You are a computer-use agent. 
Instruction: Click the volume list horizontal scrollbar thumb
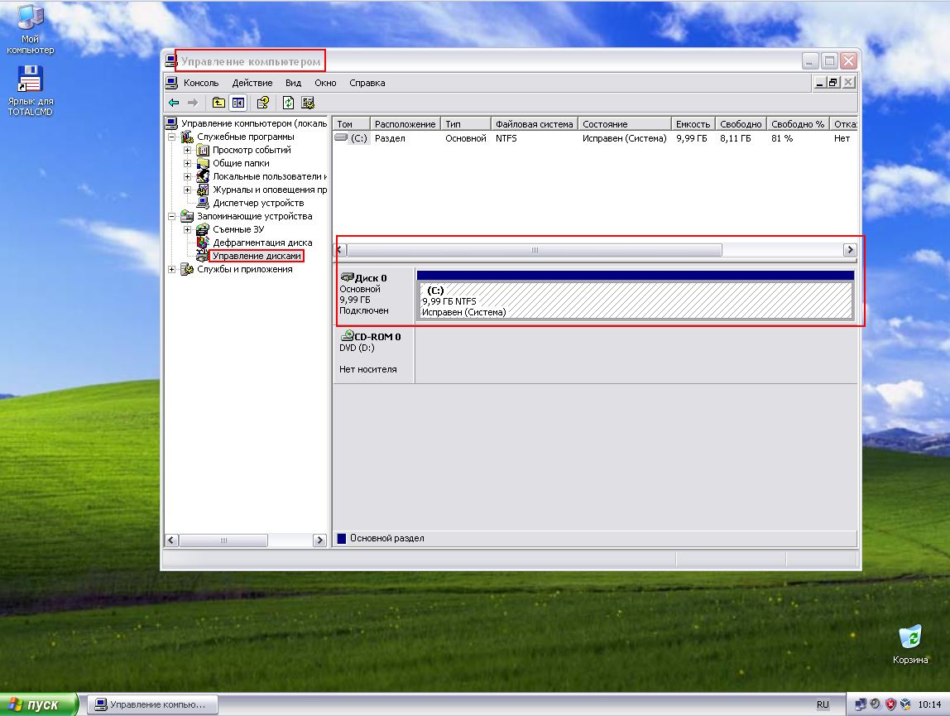tap(535, 250)
